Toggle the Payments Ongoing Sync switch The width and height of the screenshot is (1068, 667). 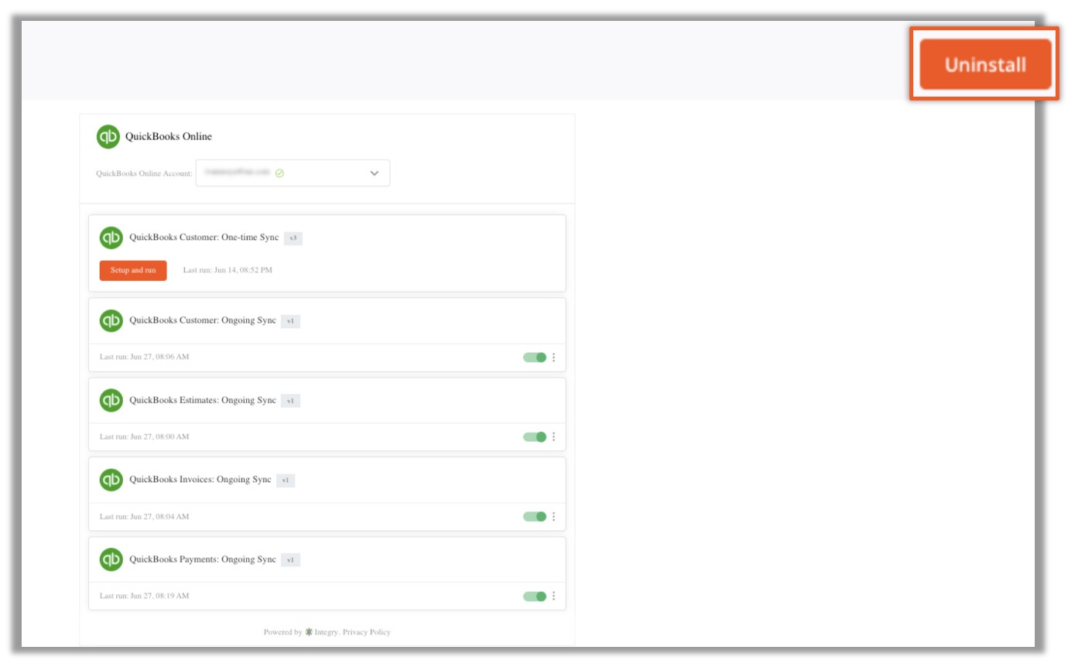[535, 596]
